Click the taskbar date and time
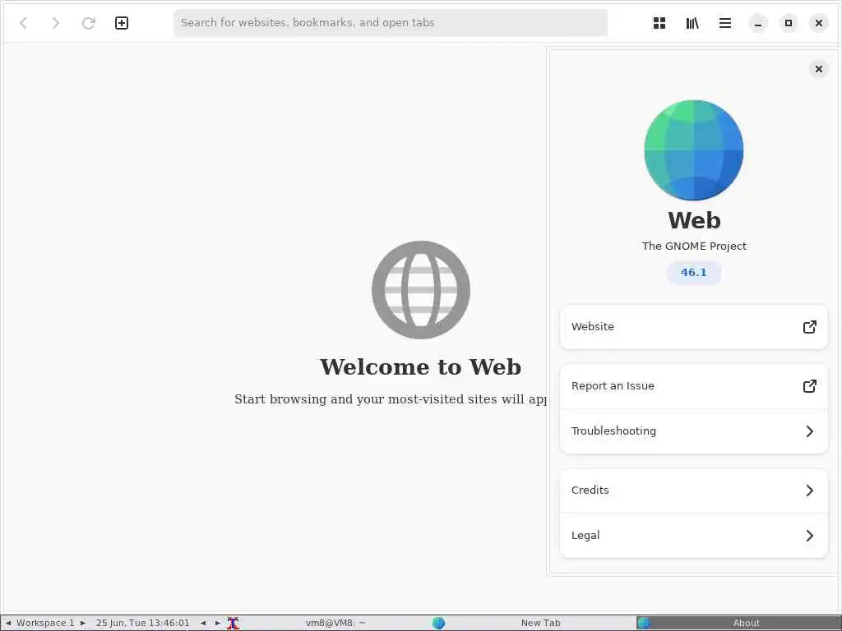This screenshot has width=842, height=631. tap(142, 623)
